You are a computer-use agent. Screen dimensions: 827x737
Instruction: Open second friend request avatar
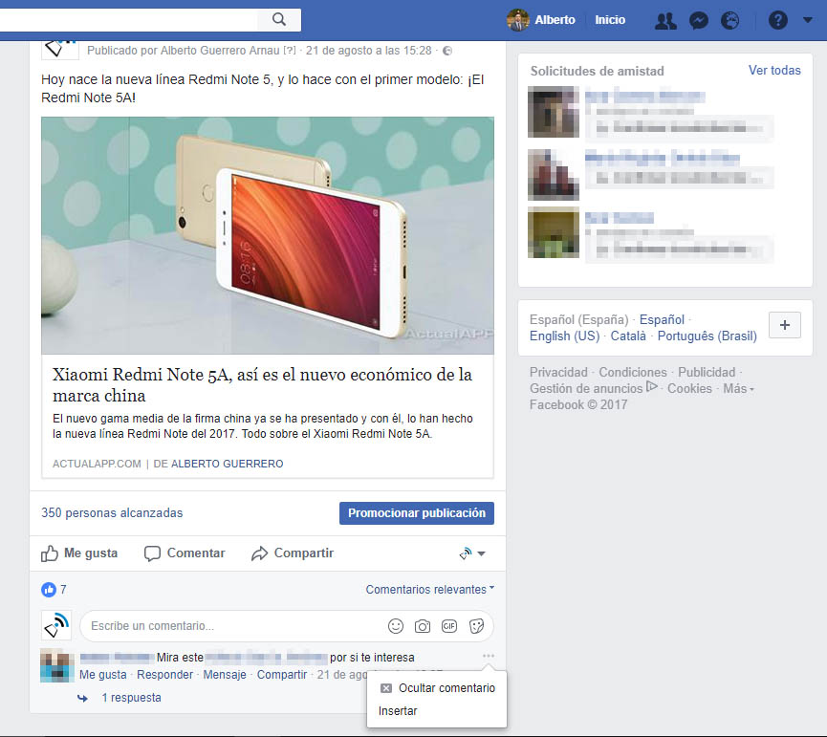point(554,174)
